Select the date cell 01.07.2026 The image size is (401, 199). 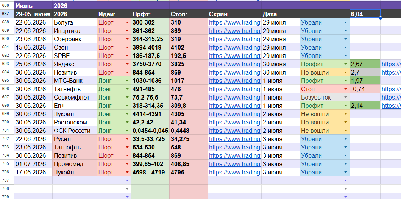click(x=33, y=164)
